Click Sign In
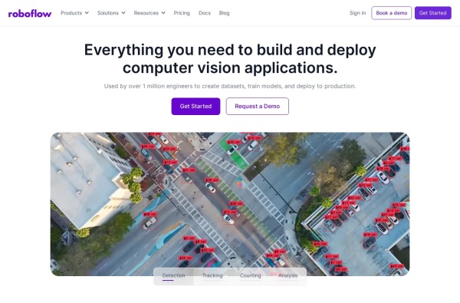The image size is (460, 303). click(x=357, y=13)
